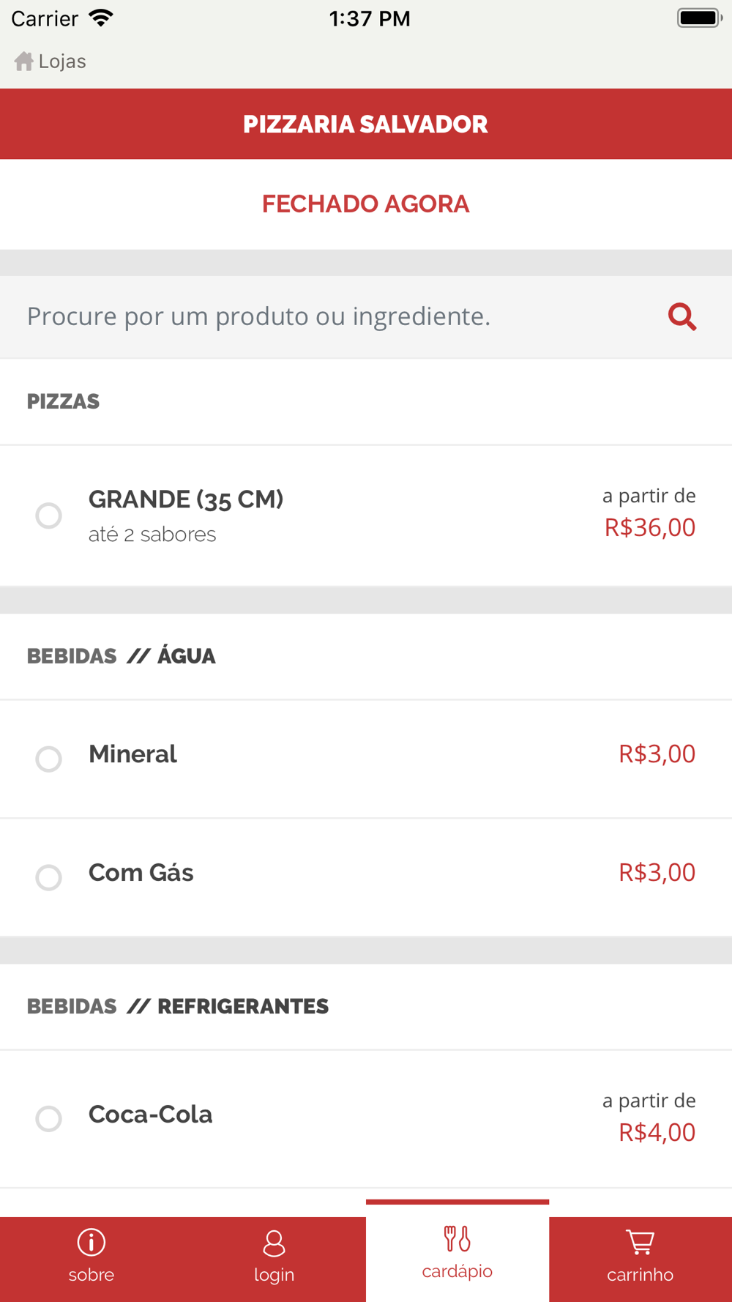Tap the Coca-Cola R$4,00 price
This screenshot has height=1302, width=732.
point(657,1132)
